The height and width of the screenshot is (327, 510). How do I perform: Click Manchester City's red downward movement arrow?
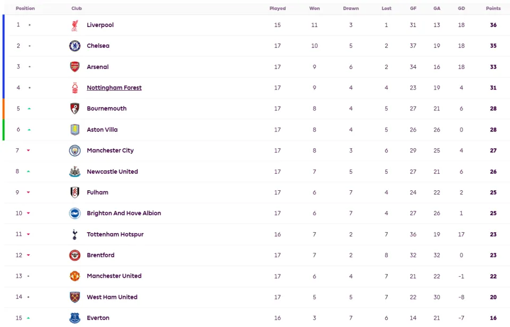click(28, 151)
